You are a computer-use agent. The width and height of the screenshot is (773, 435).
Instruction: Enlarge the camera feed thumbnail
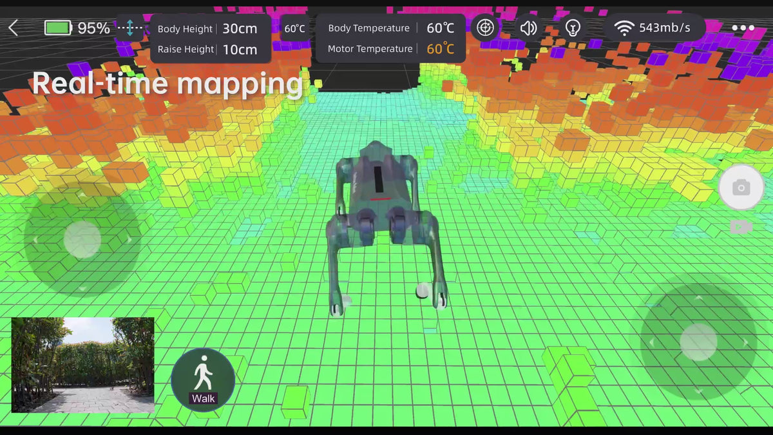[83, 365]
